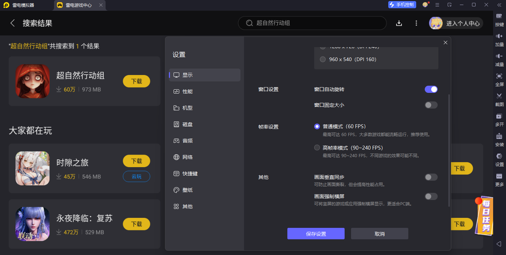
Task: Select 960 x 540 resolution option
Action: pos(323,59)
